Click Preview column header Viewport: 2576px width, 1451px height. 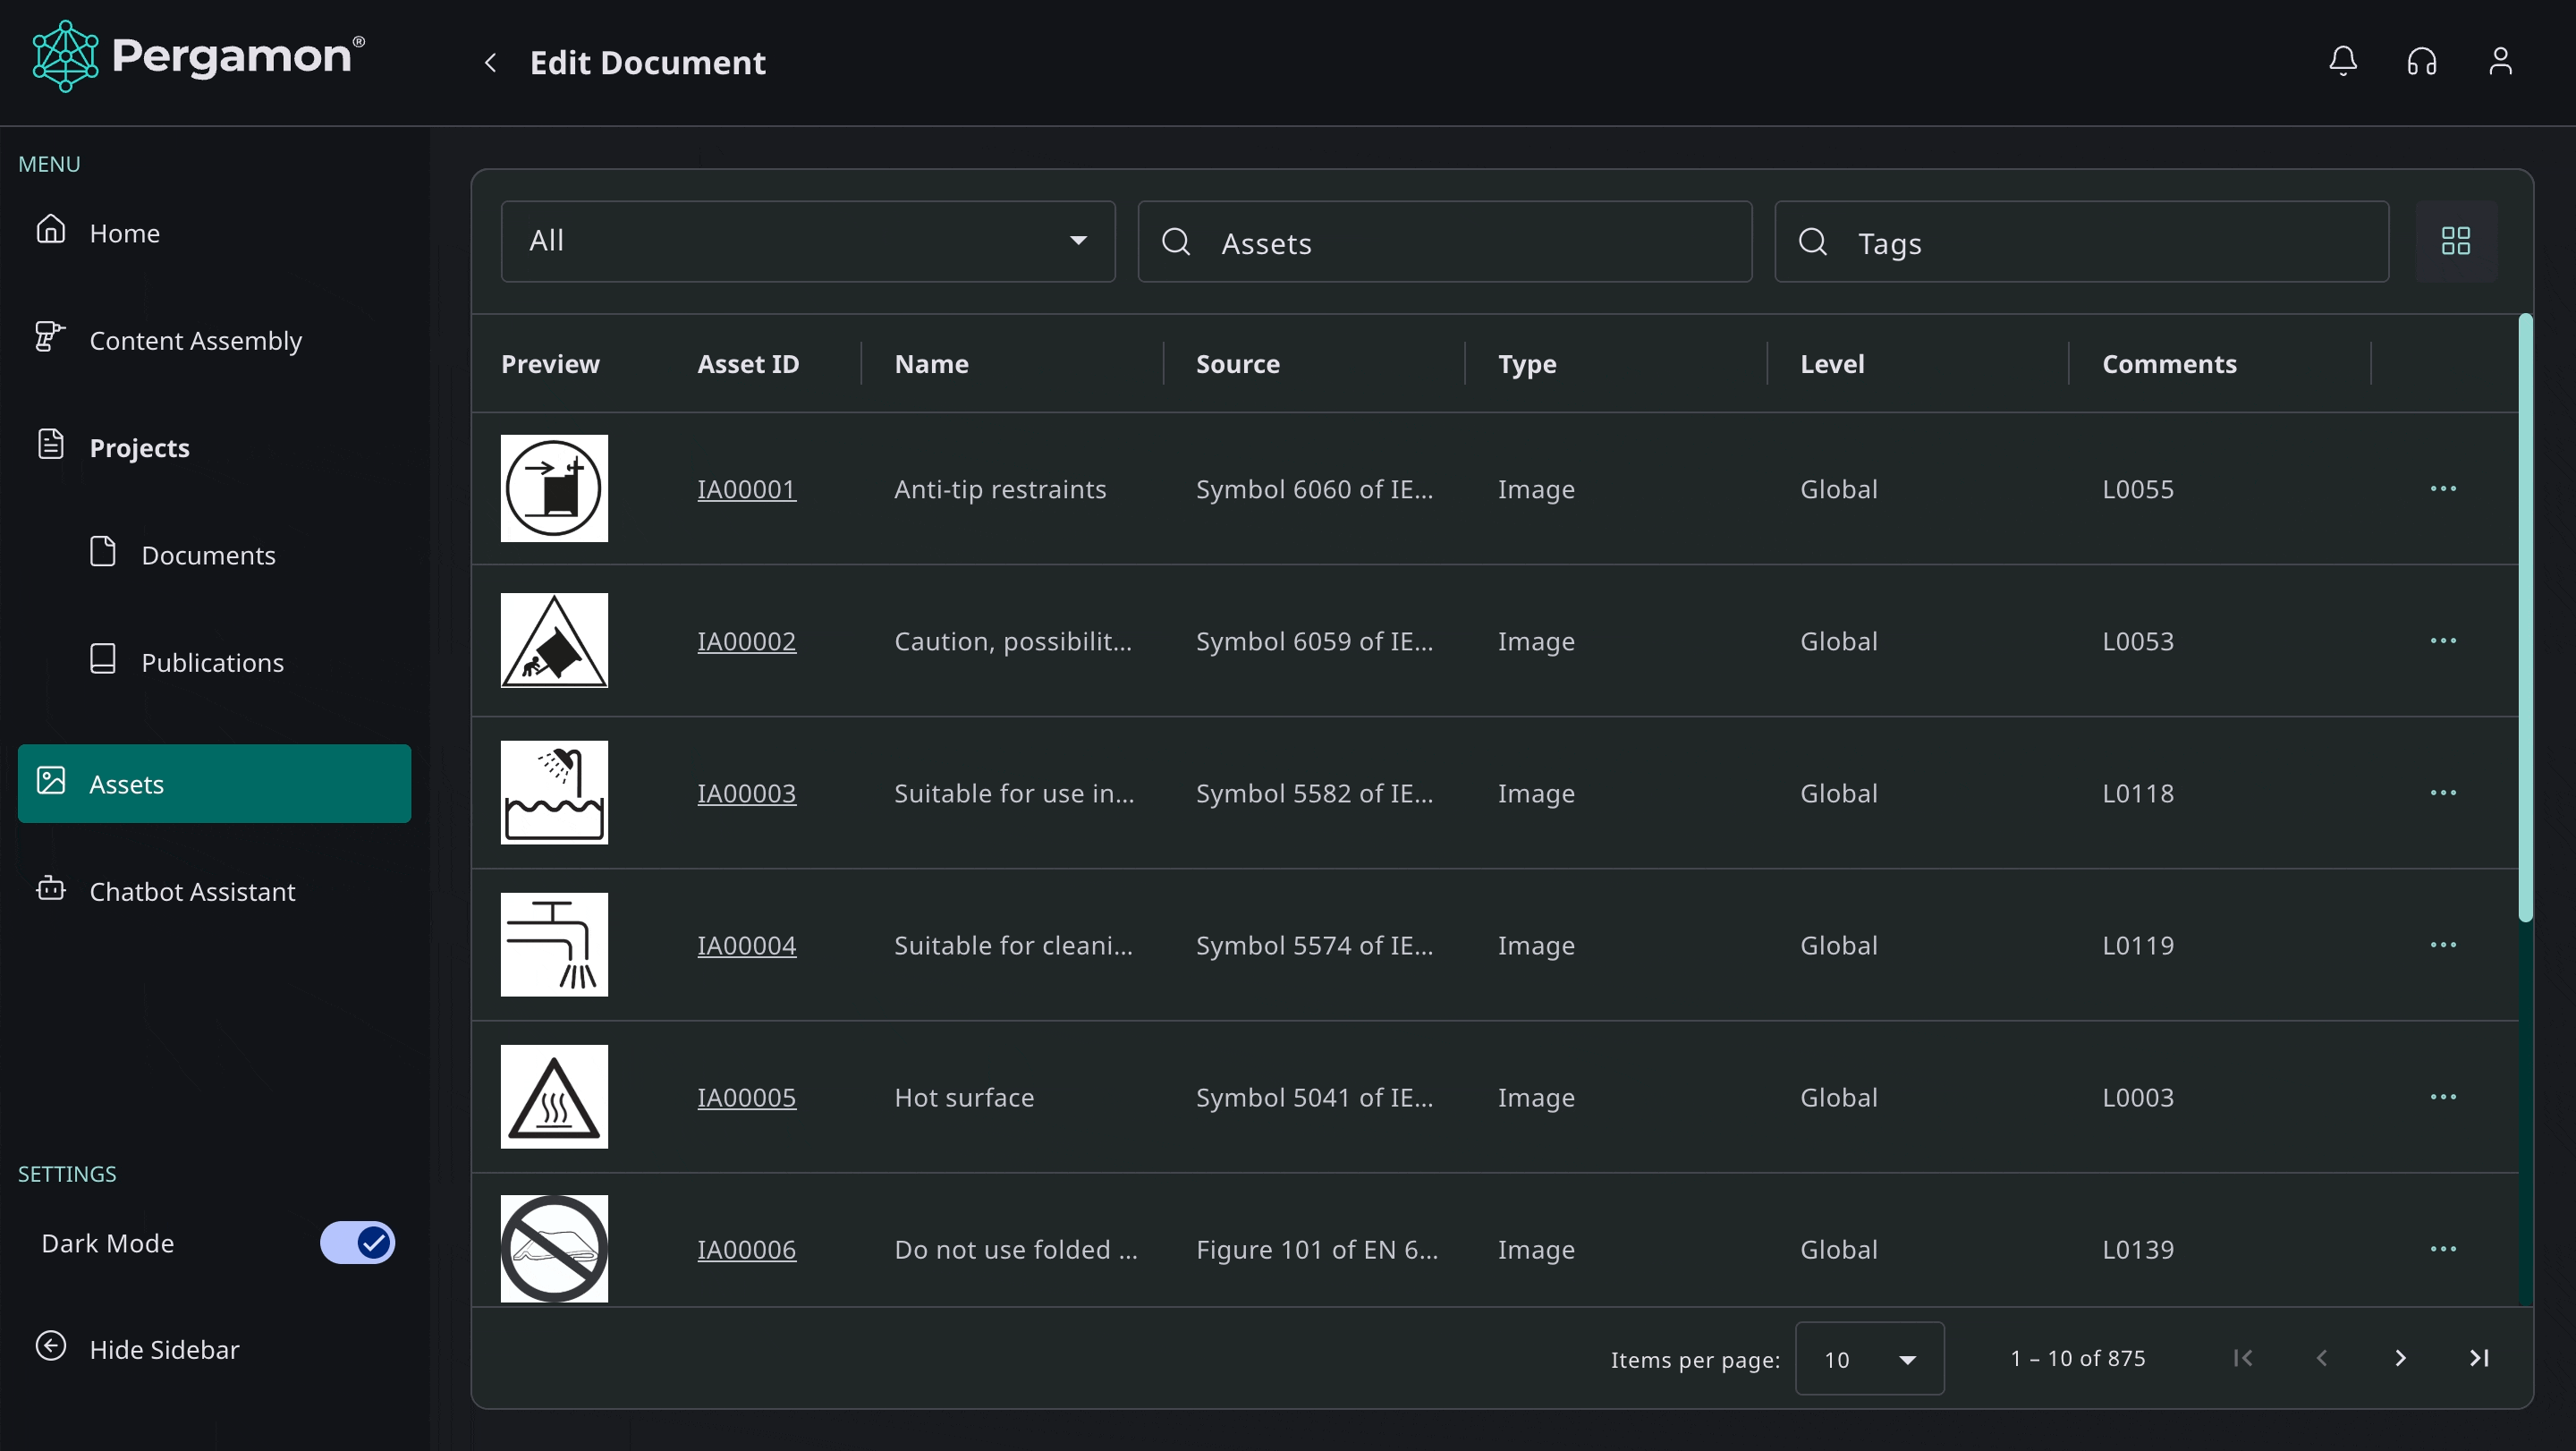(550, 364)
